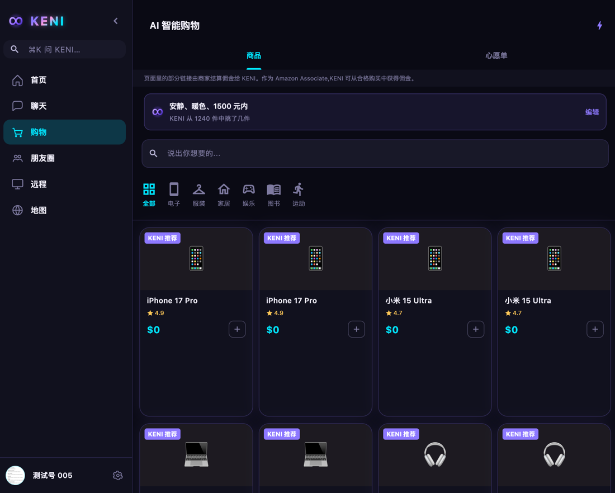Click the first laptop product image
The width and height of the screenshot is (615, 493).
[196, 455]
